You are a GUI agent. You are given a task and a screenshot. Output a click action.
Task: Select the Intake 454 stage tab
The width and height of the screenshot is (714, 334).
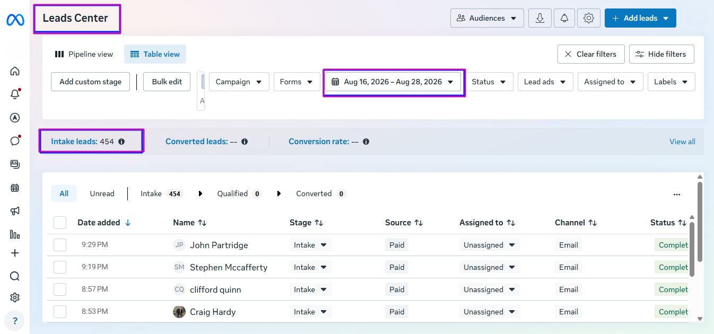(161, 194)
